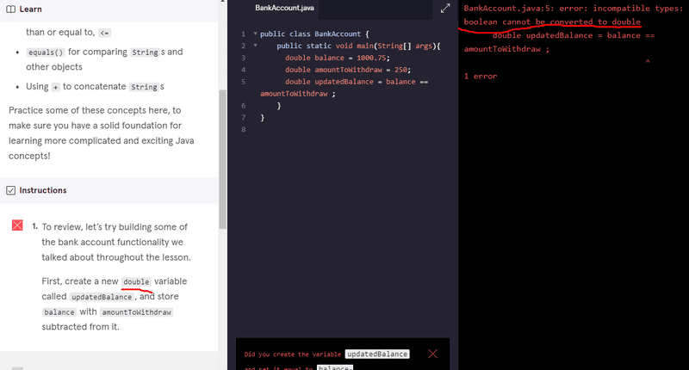The width and height of the screenshot is (689, 370).
Task: Dismiss the updatedBalance error hint
Action: tap(432, 354)
